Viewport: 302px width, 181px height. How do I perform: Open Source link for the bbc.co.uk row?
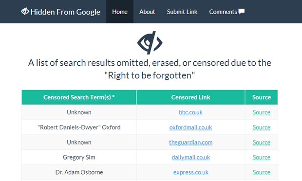click(262, 112)
